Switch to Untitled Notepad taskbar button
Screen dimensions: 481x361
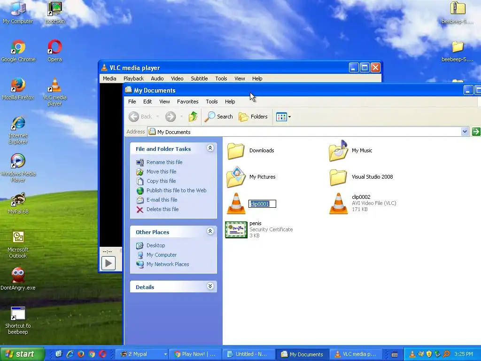pos(248,354)
